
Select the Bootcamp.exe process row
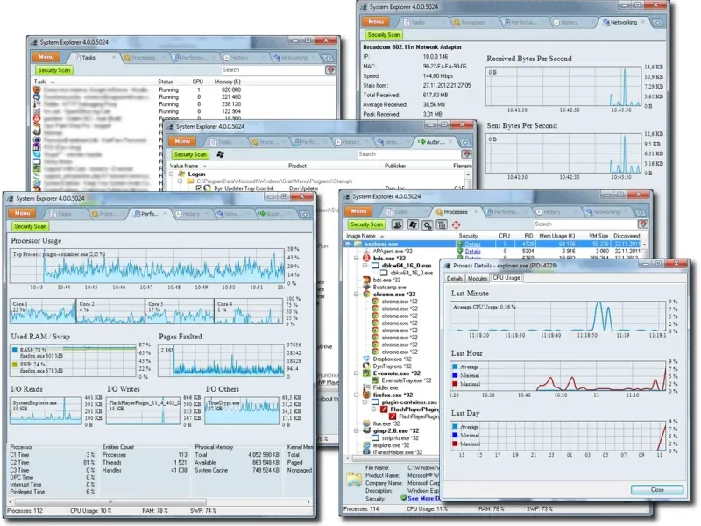(x=389, y=288)
